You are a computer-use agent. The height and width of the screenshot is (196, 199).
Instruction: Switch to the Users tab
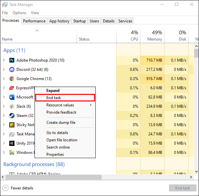point(94,21)
